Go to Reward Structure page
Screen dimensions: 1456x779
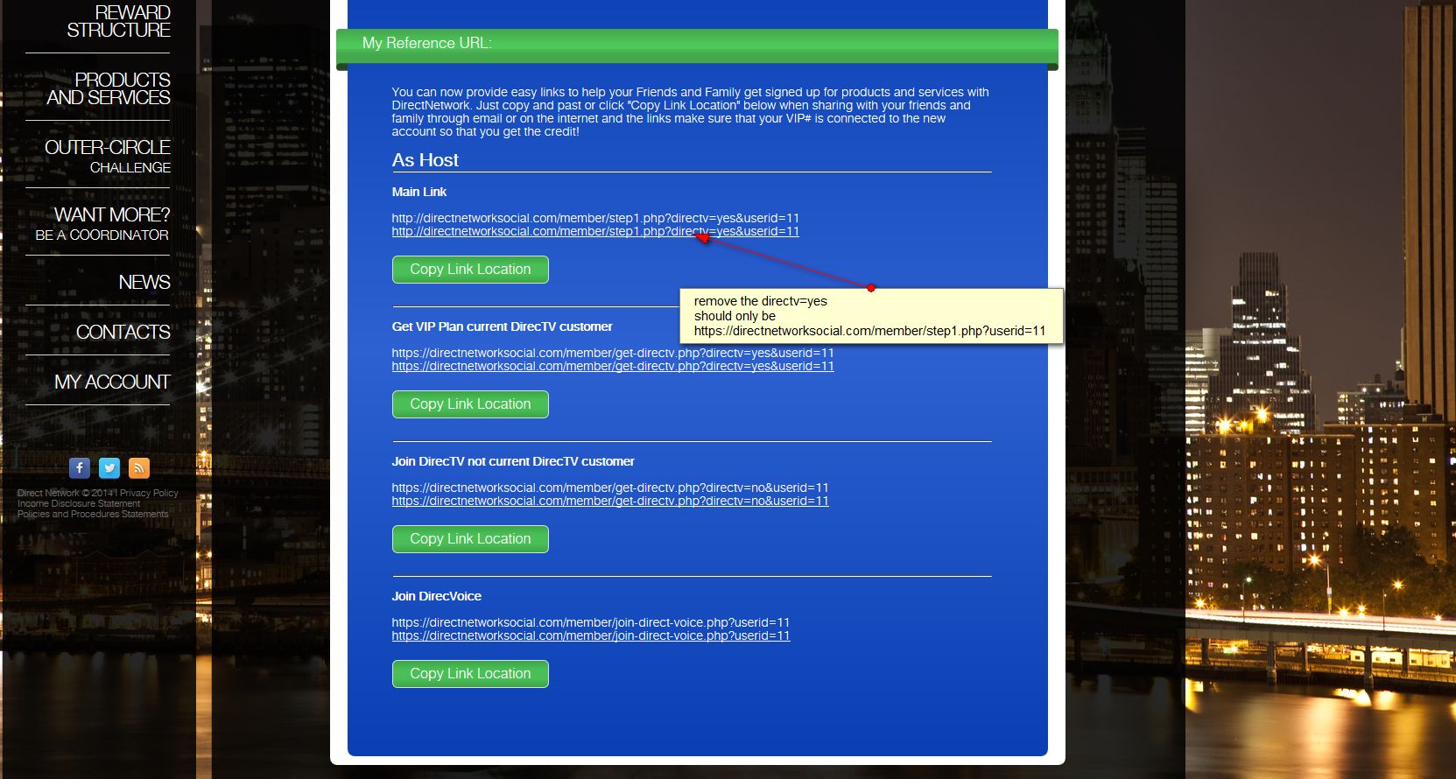118,22
